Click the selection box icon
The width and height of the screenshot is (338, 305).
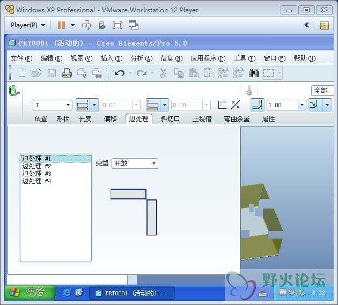pos(269,73)
